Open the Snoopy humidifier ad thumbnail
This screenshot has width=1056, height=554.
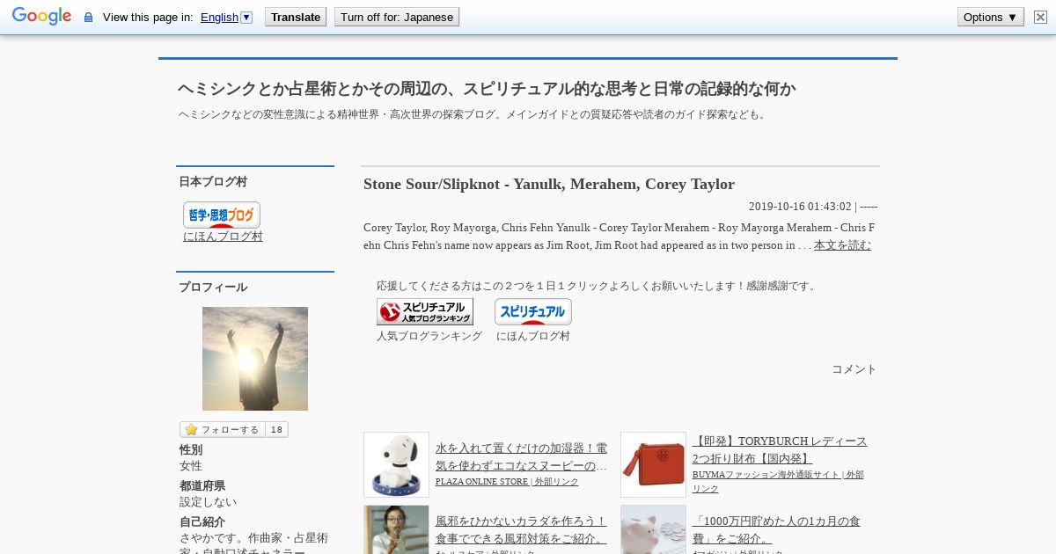click(396, 464)
